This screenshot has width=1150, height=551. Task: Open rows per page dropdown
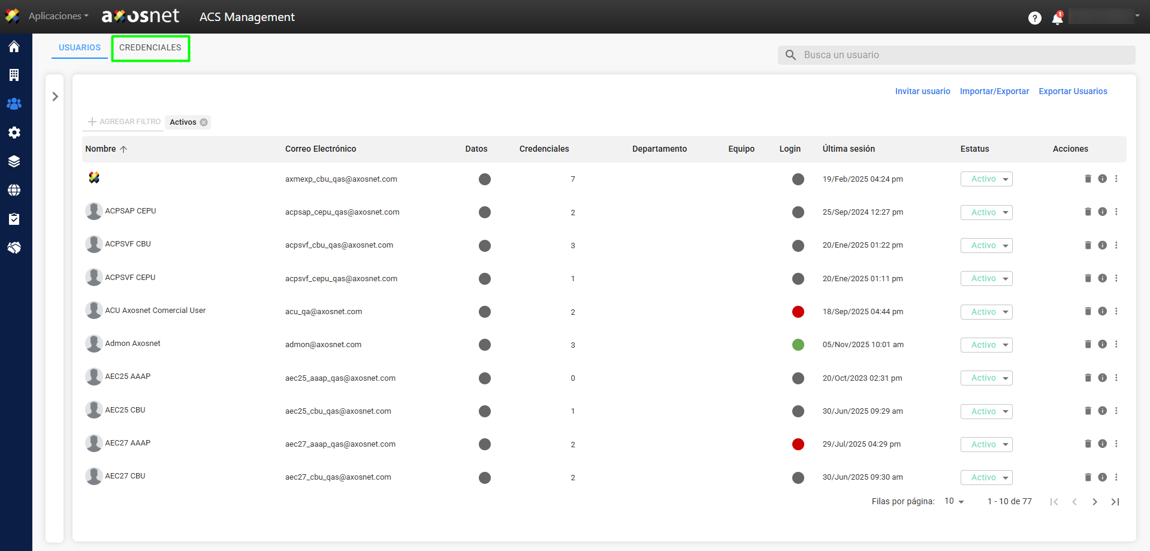click(x=954, y=501)
